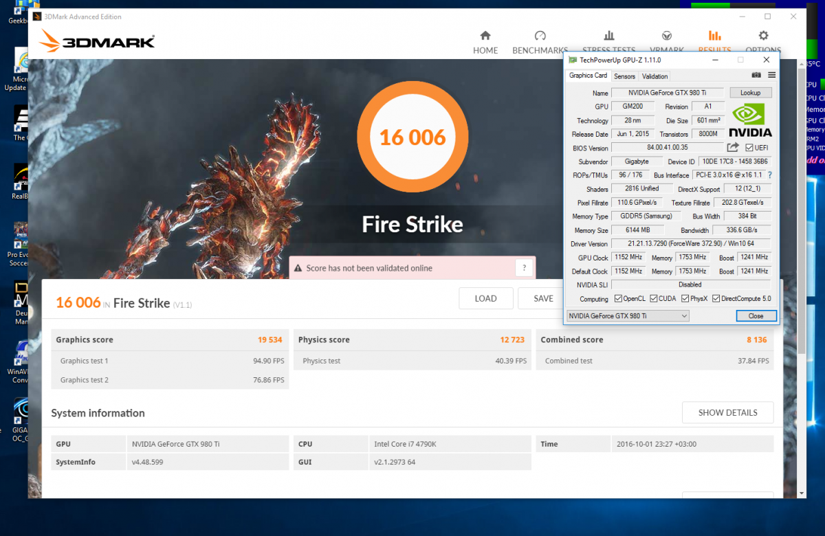Image resolution: width=825 pixels, height=536 pixels.
Task: Click the NVIDIA SLI Disabled field
Action: tap(690, 284)
